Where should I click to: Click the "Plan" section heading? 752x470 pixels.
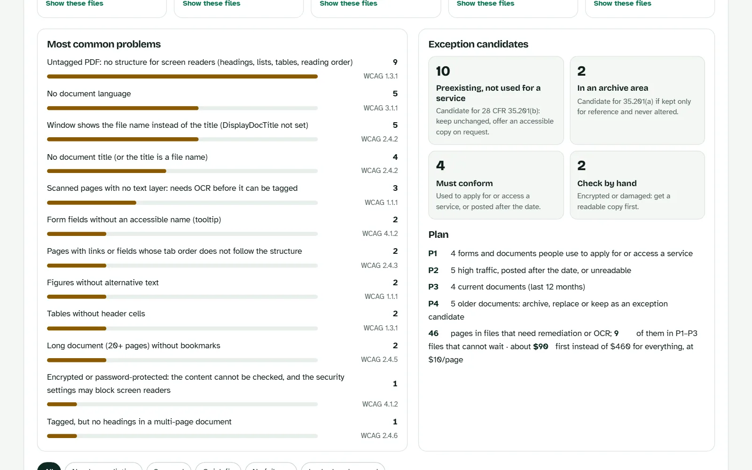point(439,235)
